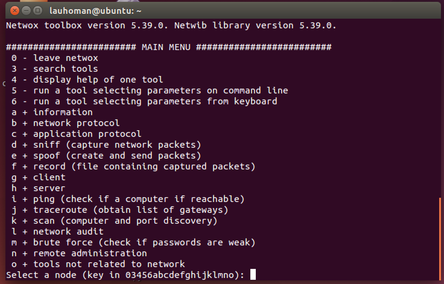The width and height of the screenshot is (444, 284).
Task: Click 'run a tool selecting parameters from keyboard'
Action: coord(155,101)
